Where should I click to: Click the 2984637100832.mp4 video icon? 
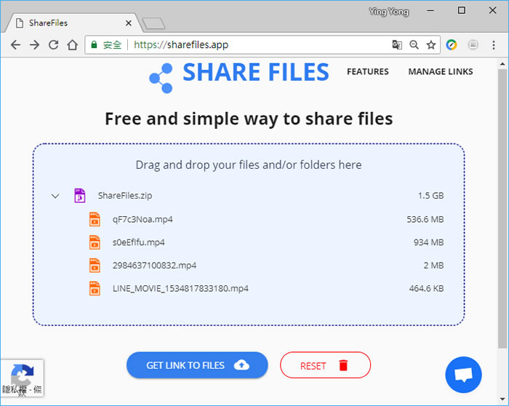95,266
